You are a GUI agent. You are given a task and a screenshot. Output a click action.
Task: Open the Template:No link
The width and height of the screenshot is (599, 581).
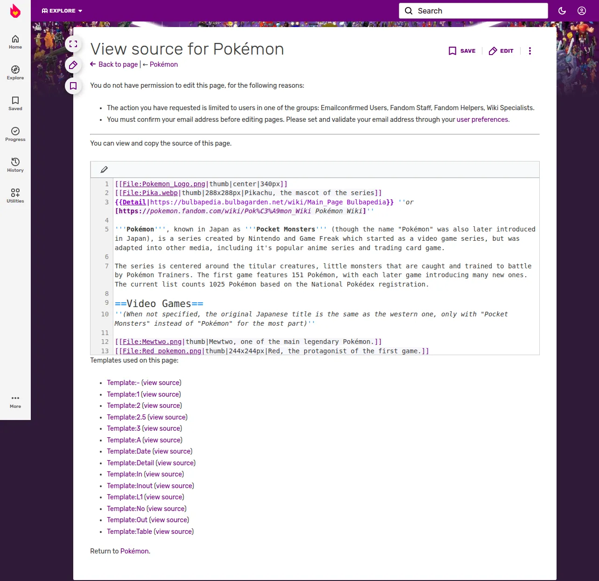(x=126, y=509)
